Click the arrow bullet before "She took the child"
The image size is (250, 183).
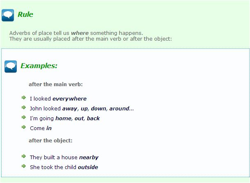pos(24,167)
